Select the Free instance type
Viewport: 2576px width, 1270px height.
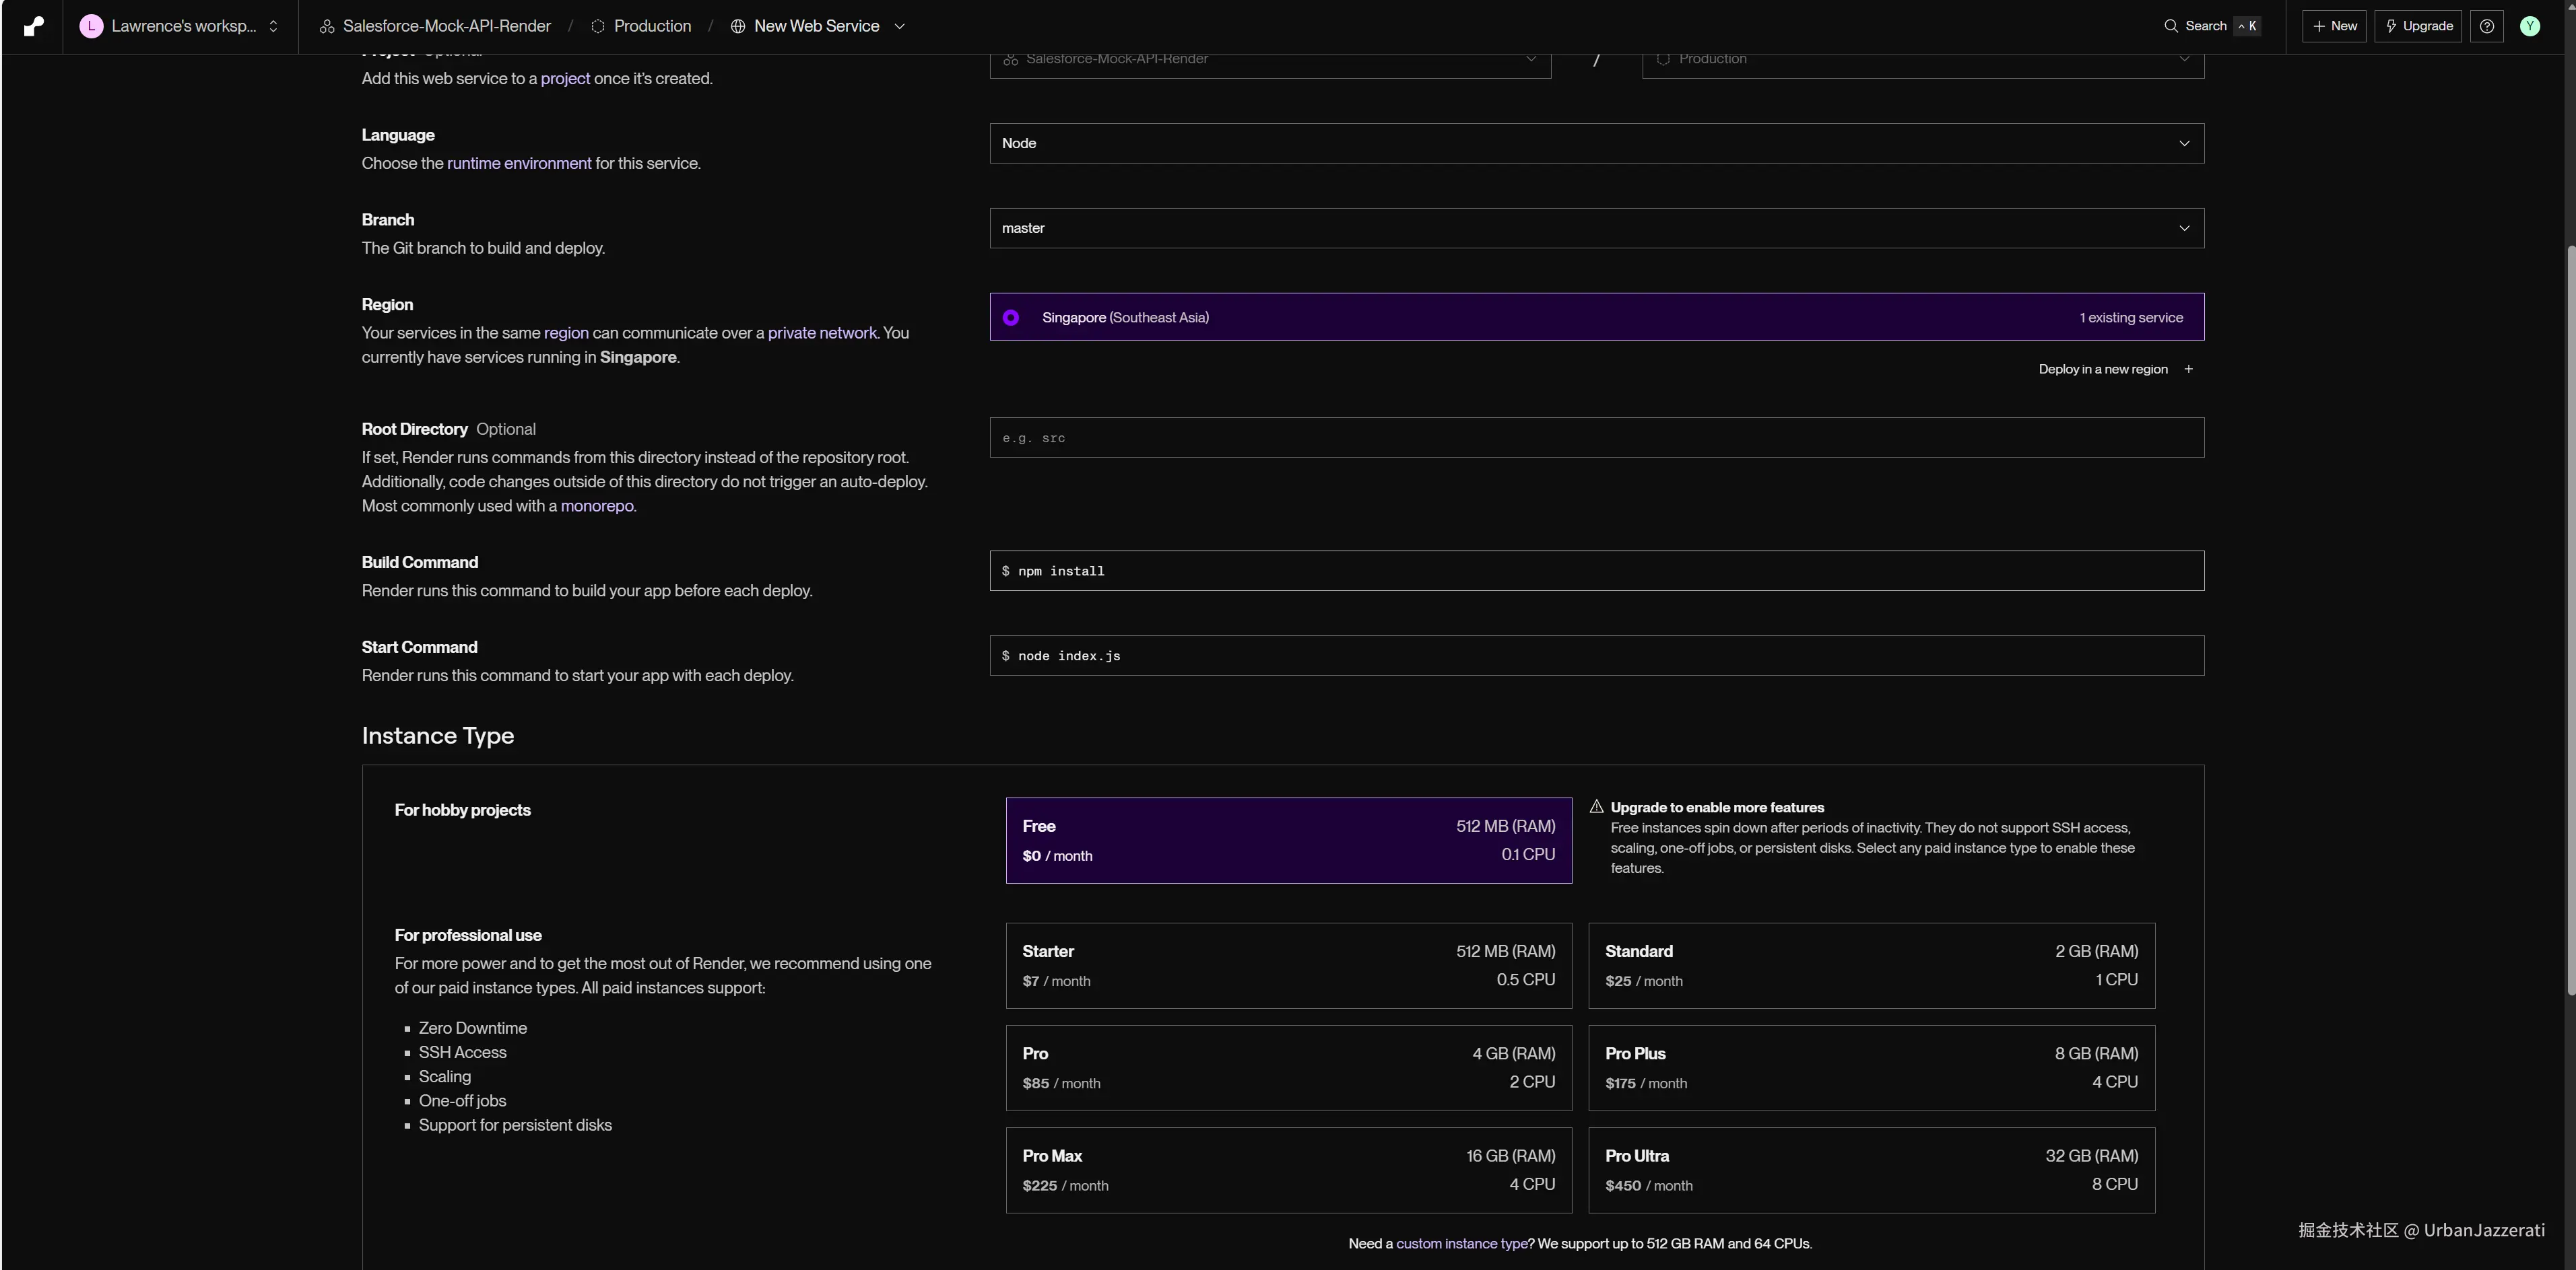[1288, 839]
